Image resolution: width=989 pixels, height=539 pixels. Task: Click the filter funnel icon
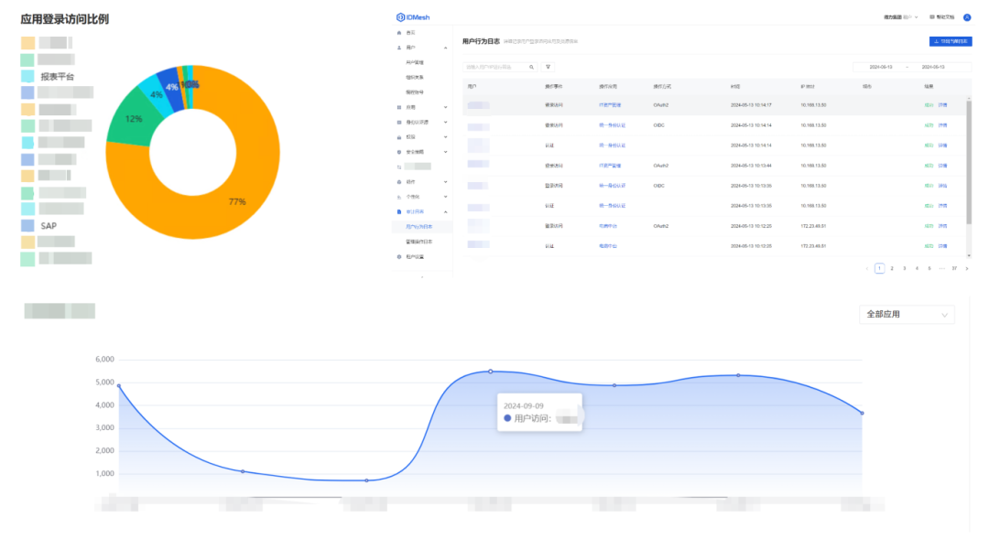(549, 67)
